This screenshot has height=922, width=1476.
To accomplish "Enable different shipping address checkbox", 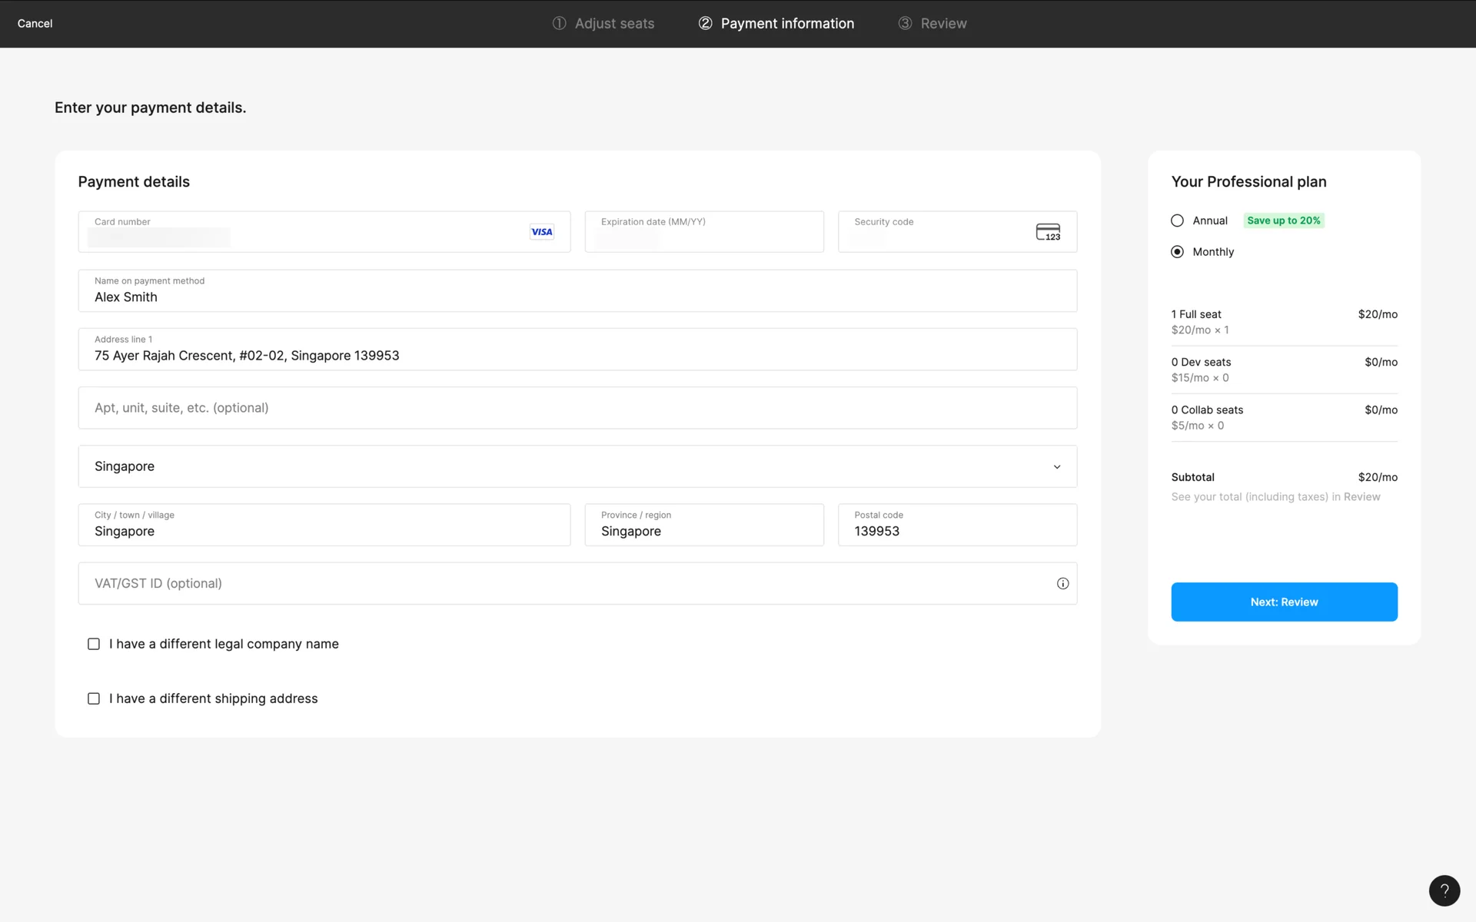I will coord(94,698).
